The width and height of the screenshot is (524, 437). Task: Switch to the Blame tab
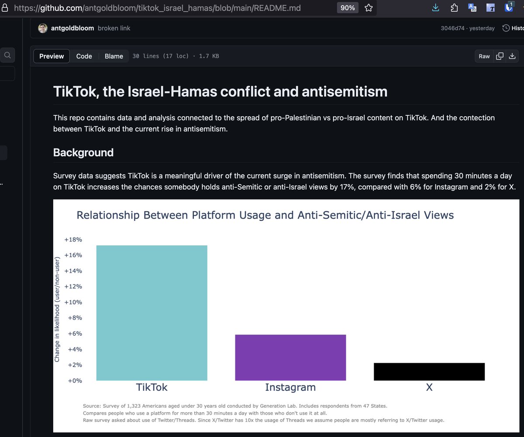(x=114, y=56)
